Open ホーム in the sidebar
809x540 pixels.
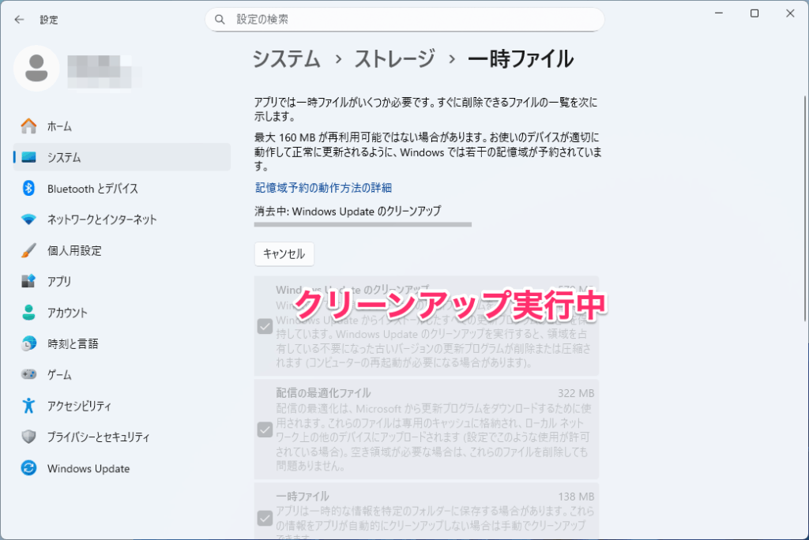coord(122,126)
